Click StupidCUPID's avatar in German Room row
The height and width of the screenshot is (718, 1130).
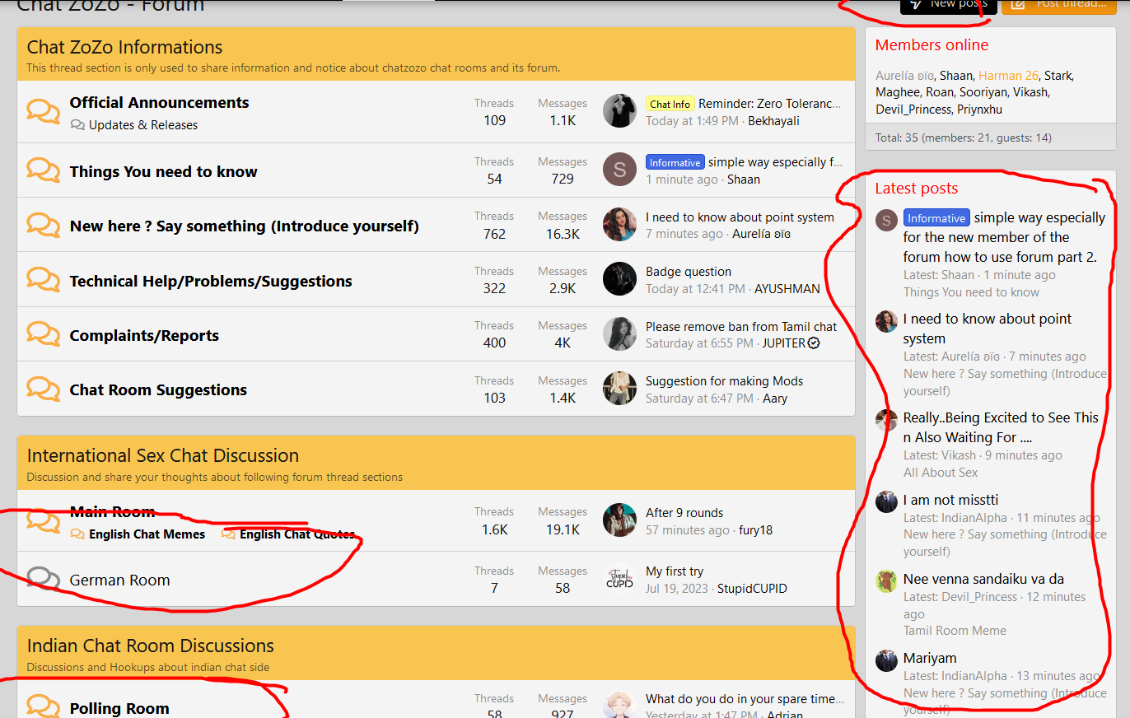[x=619, y=579]
